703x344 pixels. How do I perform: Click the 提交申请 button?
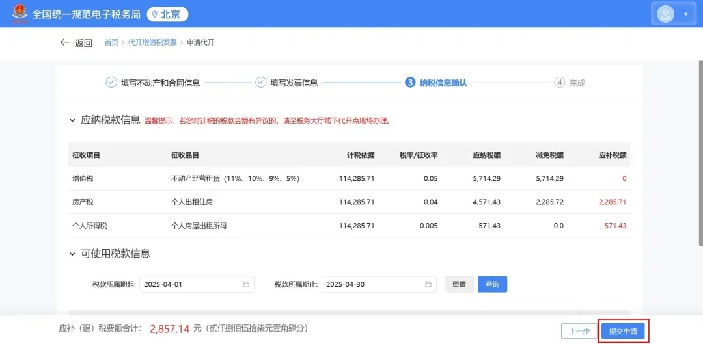[x=623, y=331]
